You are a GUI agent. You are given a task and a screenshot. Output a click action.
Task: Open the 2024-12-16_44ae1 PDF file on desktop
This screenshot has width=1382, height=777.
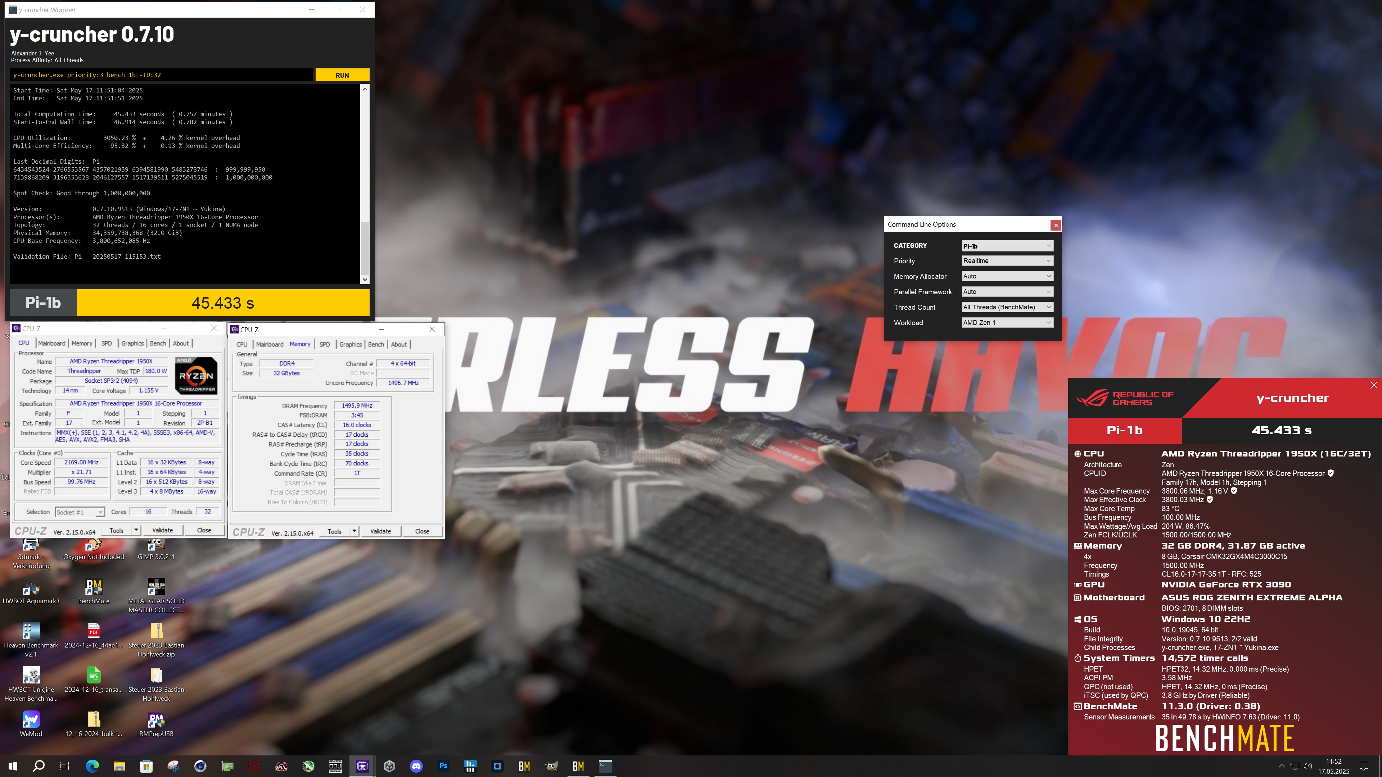coord(93,636)
